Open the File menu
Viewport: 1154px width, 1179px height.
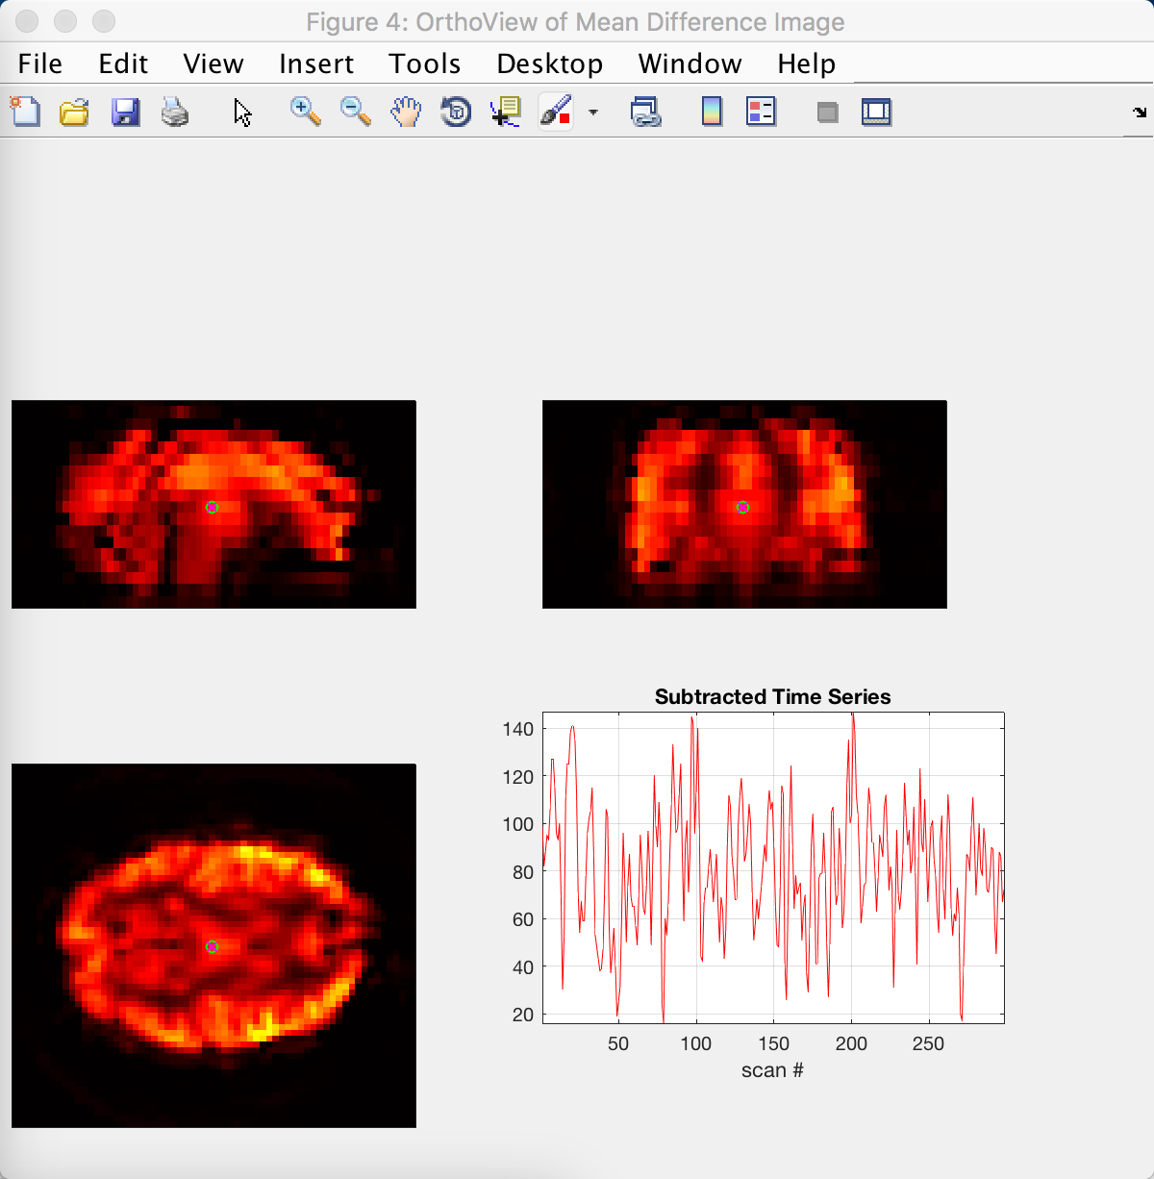click(40, 63)
